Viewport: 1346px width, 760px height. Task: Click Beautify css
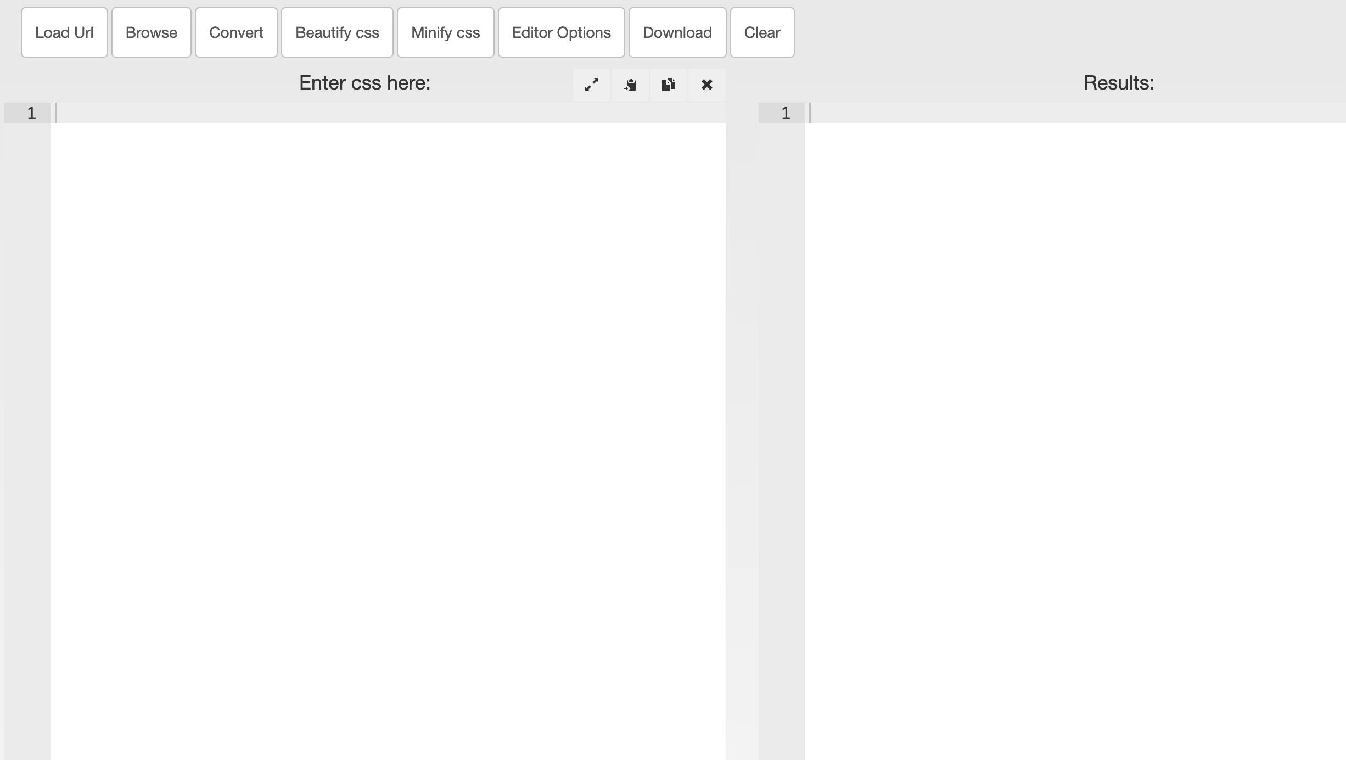(x=337, y=33)
